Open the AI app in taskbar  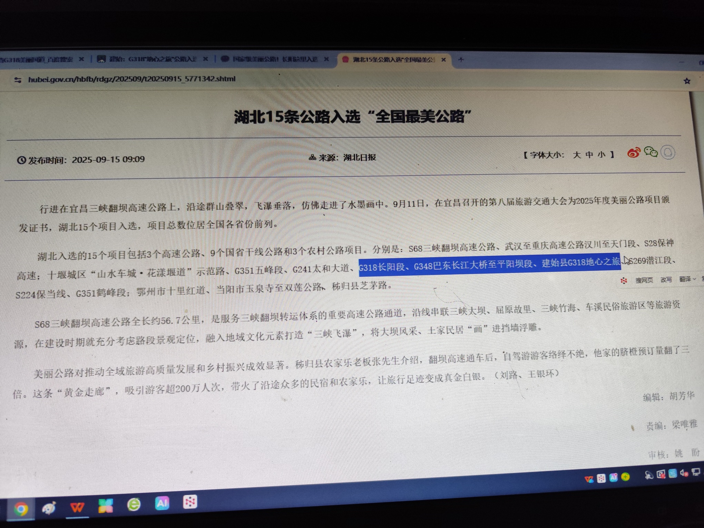pyautogui.click(x=162, y=503)
